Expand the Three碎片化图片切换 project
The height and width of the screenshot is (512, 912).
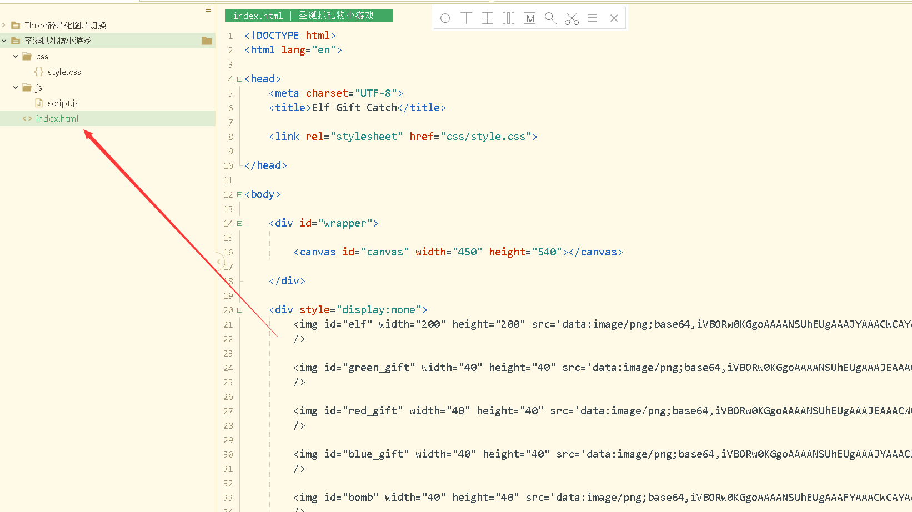click(4, 25)
